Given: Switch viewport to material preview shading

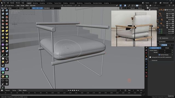Looking at the screenshot, I should click(139, 5).
